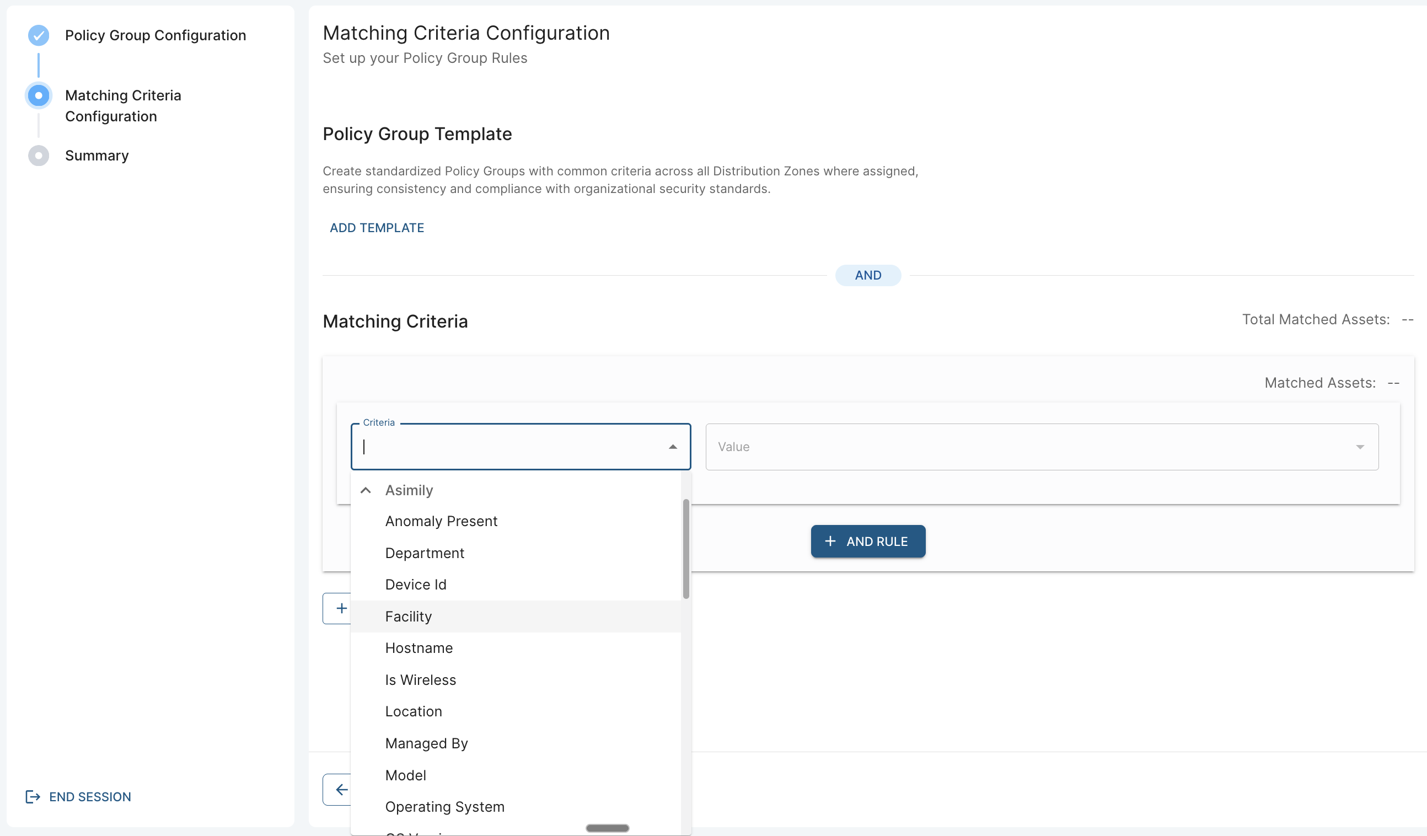Click the Summary step circle icon
The width and height of the screenshot is (1427, 836).
coord(39,155)
